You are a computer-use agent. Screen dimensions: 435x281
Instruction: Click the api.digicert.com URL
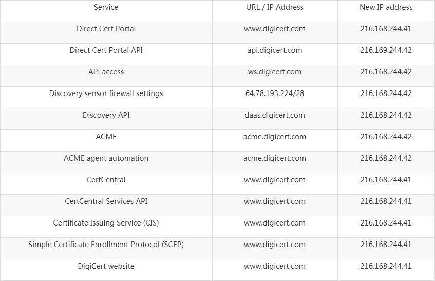(275, 50)
